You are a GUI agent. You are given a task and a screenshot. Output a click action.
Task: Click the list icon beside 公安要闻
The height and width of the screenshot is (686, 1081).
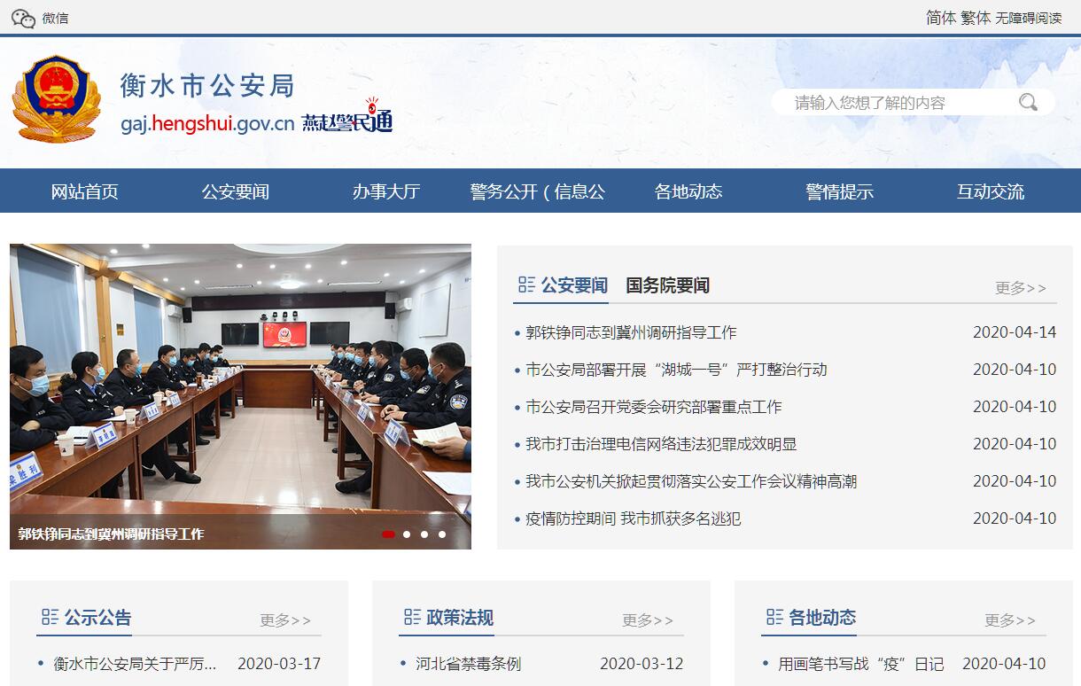tap(526, 285)
